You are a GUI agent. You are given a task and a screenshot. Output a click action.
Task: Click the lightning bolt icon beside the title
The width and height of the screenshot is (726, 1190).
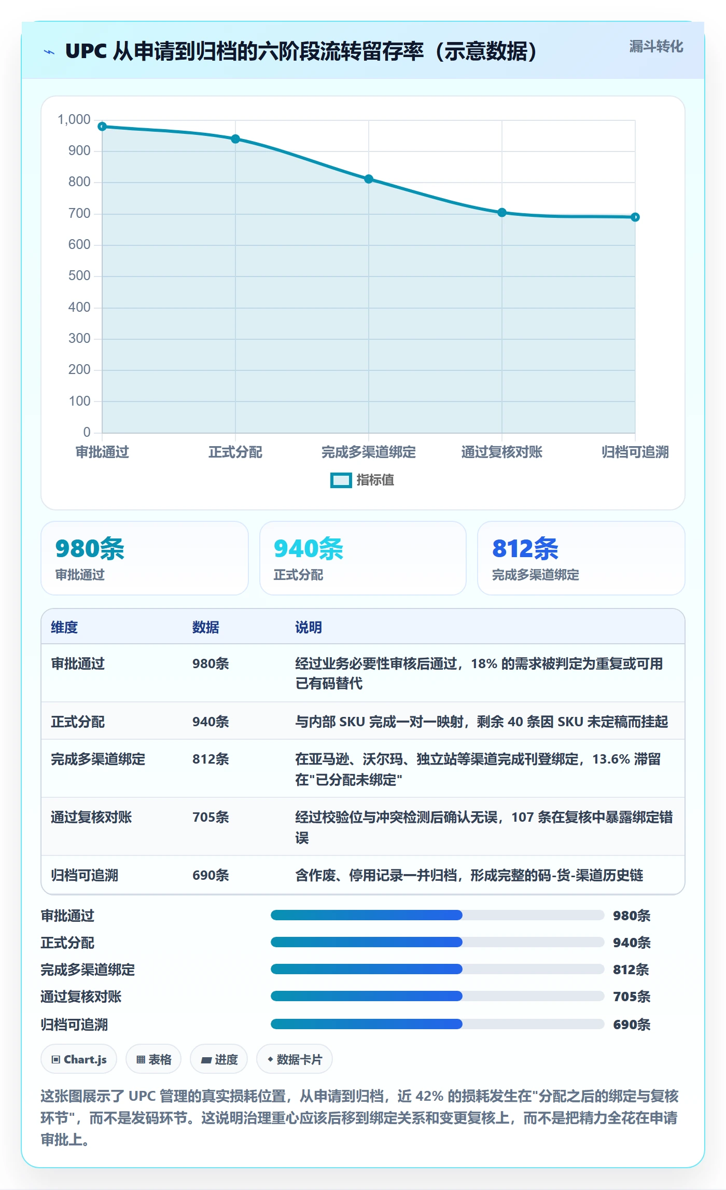point(49,52)
